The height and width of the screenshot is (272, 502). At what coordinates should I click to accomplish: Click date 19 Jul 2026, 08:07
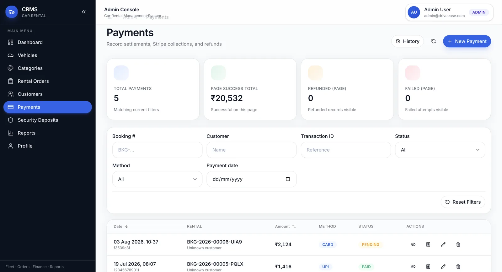135,264
